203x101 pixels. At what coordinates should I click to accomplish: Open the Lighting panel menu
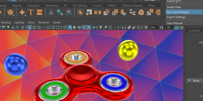coord(19,22)
